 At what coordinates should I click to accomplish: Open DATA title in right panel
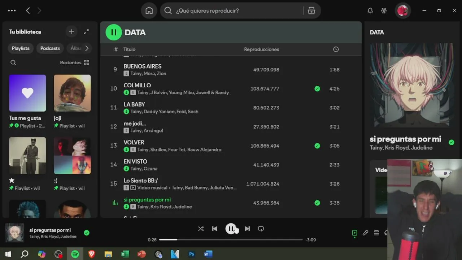(x=377, y=32)
